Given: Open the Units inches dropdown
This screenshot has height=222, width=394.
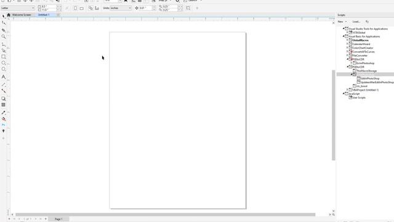Looking at the screenshot, I should (x=121, y=8).
